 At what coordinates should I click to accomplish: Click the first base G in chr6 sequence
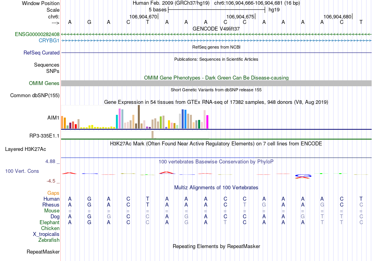89,22
